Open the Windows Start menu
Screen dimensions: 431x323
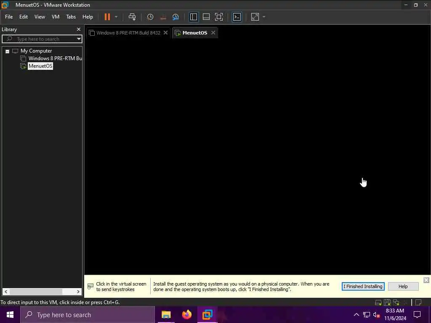(x=10, y=315)
